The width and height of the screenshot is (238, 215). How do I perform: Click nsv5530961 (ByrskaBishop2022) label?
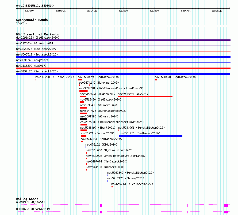tap(141, 128)
